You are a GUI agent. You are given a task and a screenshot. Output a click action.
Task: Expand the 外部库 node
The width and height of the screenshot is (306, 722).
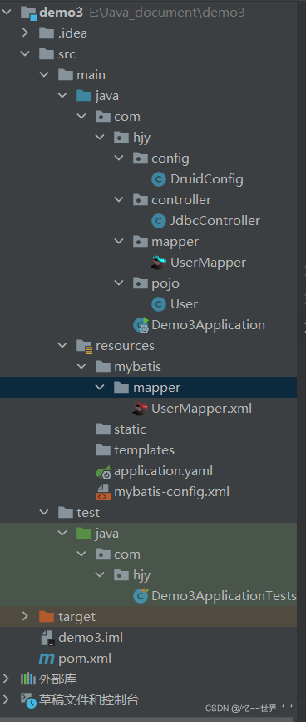coord(7,679)
